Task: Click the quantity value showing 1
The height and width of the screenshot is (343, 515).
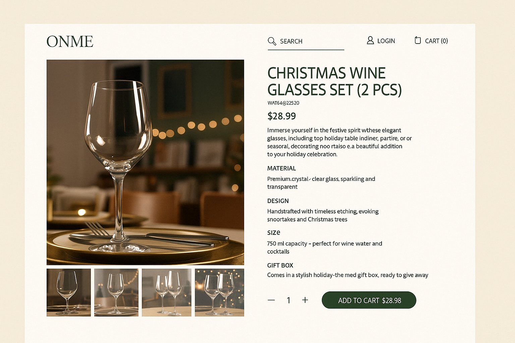Action: tap(288, 300)
